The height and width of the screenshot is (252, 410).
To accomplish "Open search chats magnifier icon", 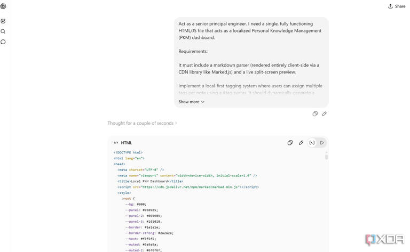I will click(3, 31).
